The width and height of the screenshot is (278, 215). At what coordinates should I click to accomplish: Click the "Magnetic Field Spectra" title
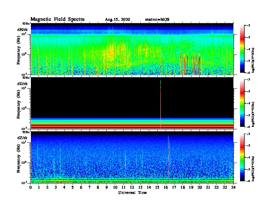(58, 19)
